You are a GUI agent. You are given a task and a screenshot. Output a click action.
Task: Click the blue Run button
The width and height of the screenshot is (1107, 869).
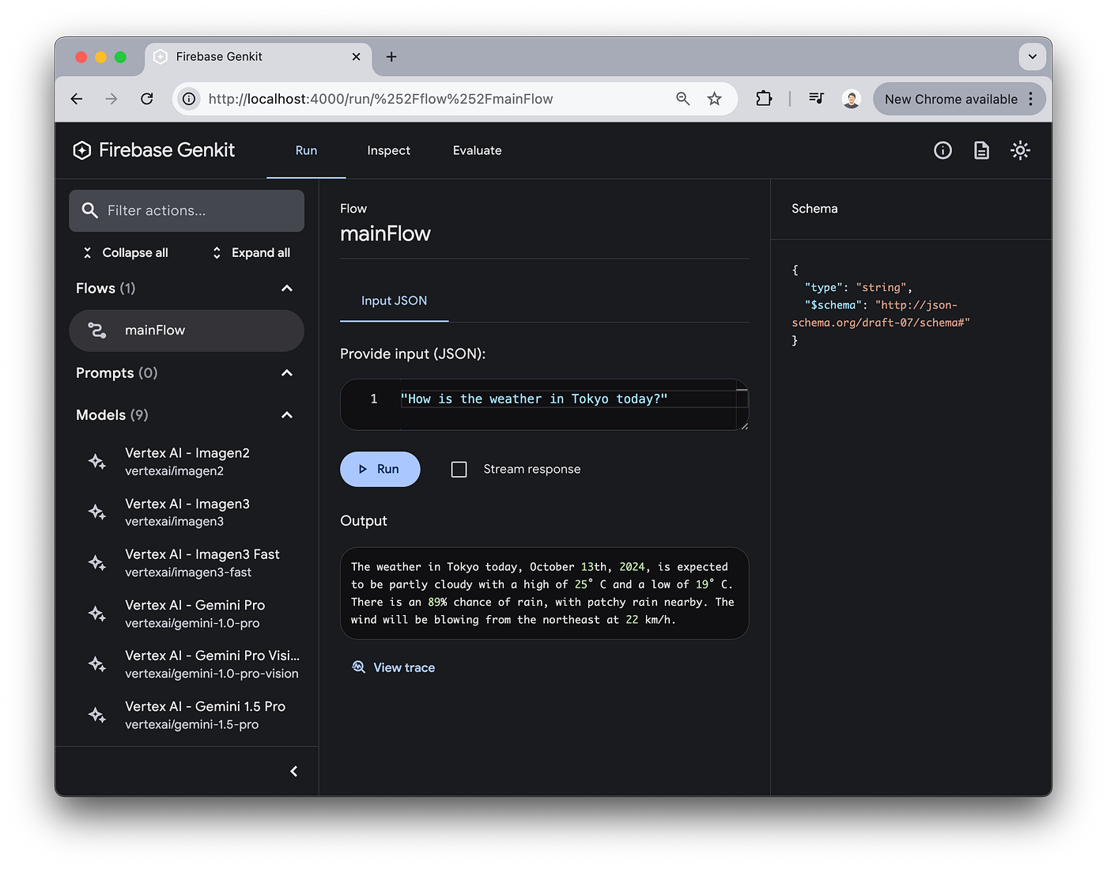[x=380, y=470]
